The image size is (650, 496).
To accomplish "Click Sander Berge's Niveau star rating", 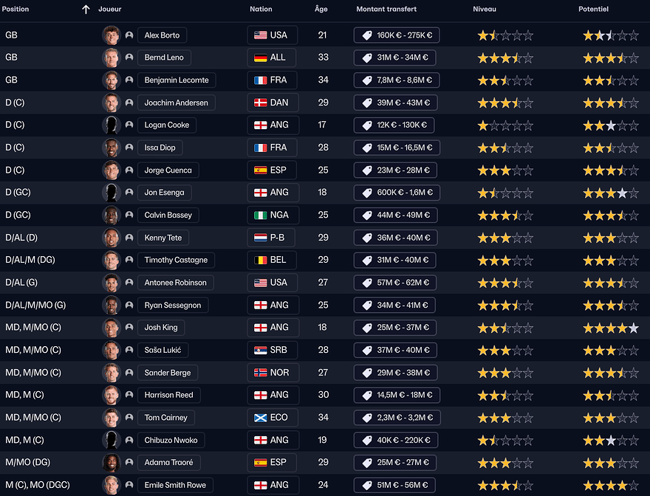I will tap(505, 373).
